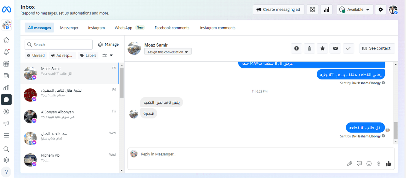Click the sidebar Search magnifier icon
406x178 pixels.
6,149
